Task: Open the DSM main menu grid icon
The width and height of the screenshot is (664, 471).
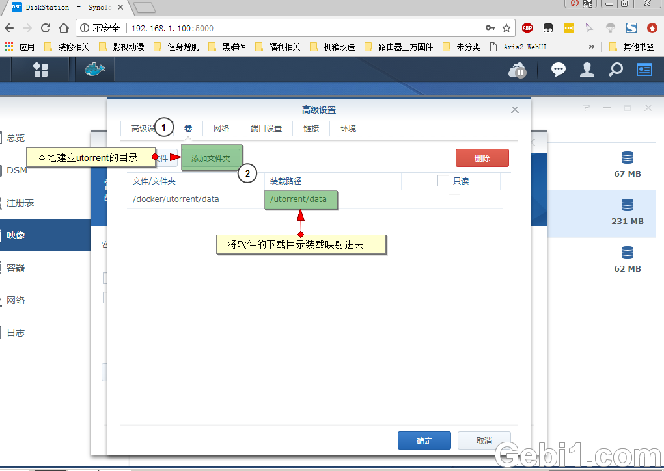Action: [x=40, y=70]
